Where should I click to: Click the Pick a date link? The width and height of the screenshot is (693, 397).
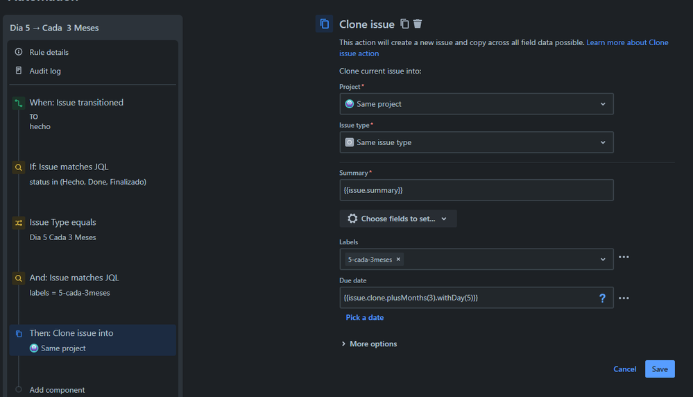[x=365, y=317]
